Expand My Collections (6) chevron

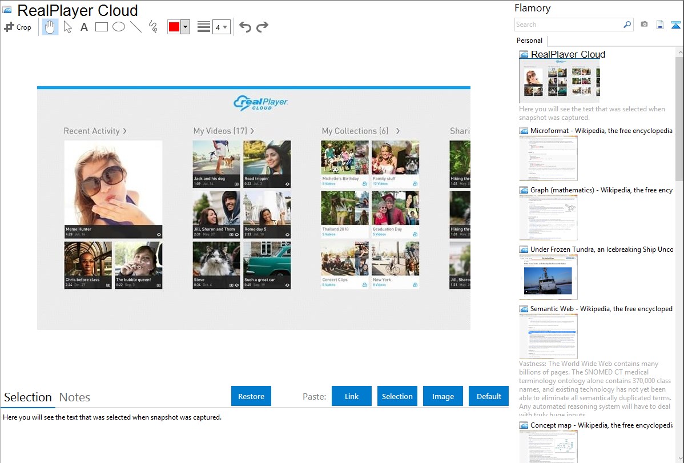(398, 131)
